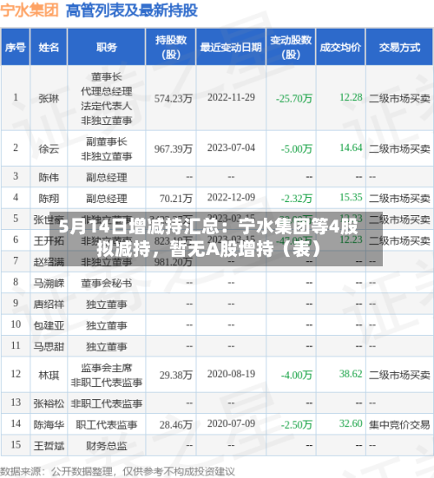
Task: Click the date 2022-12-09
Action: coord(231,197)
